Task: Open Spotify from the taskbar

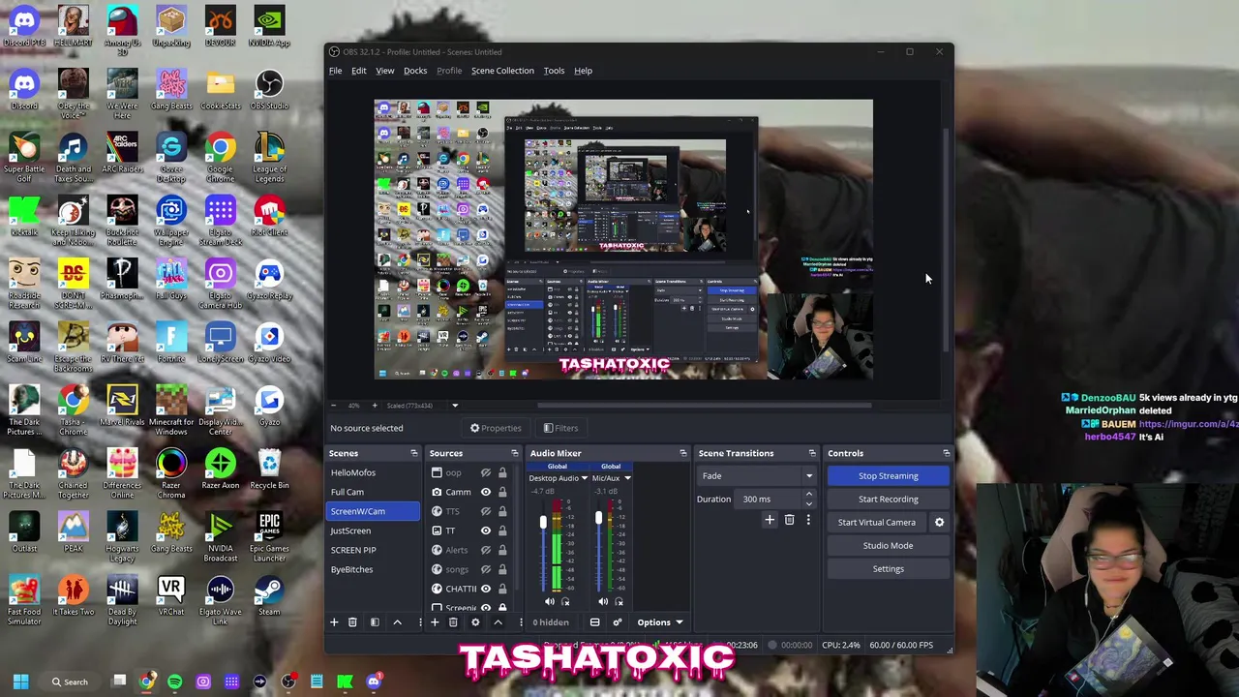Action: point(175,682)
